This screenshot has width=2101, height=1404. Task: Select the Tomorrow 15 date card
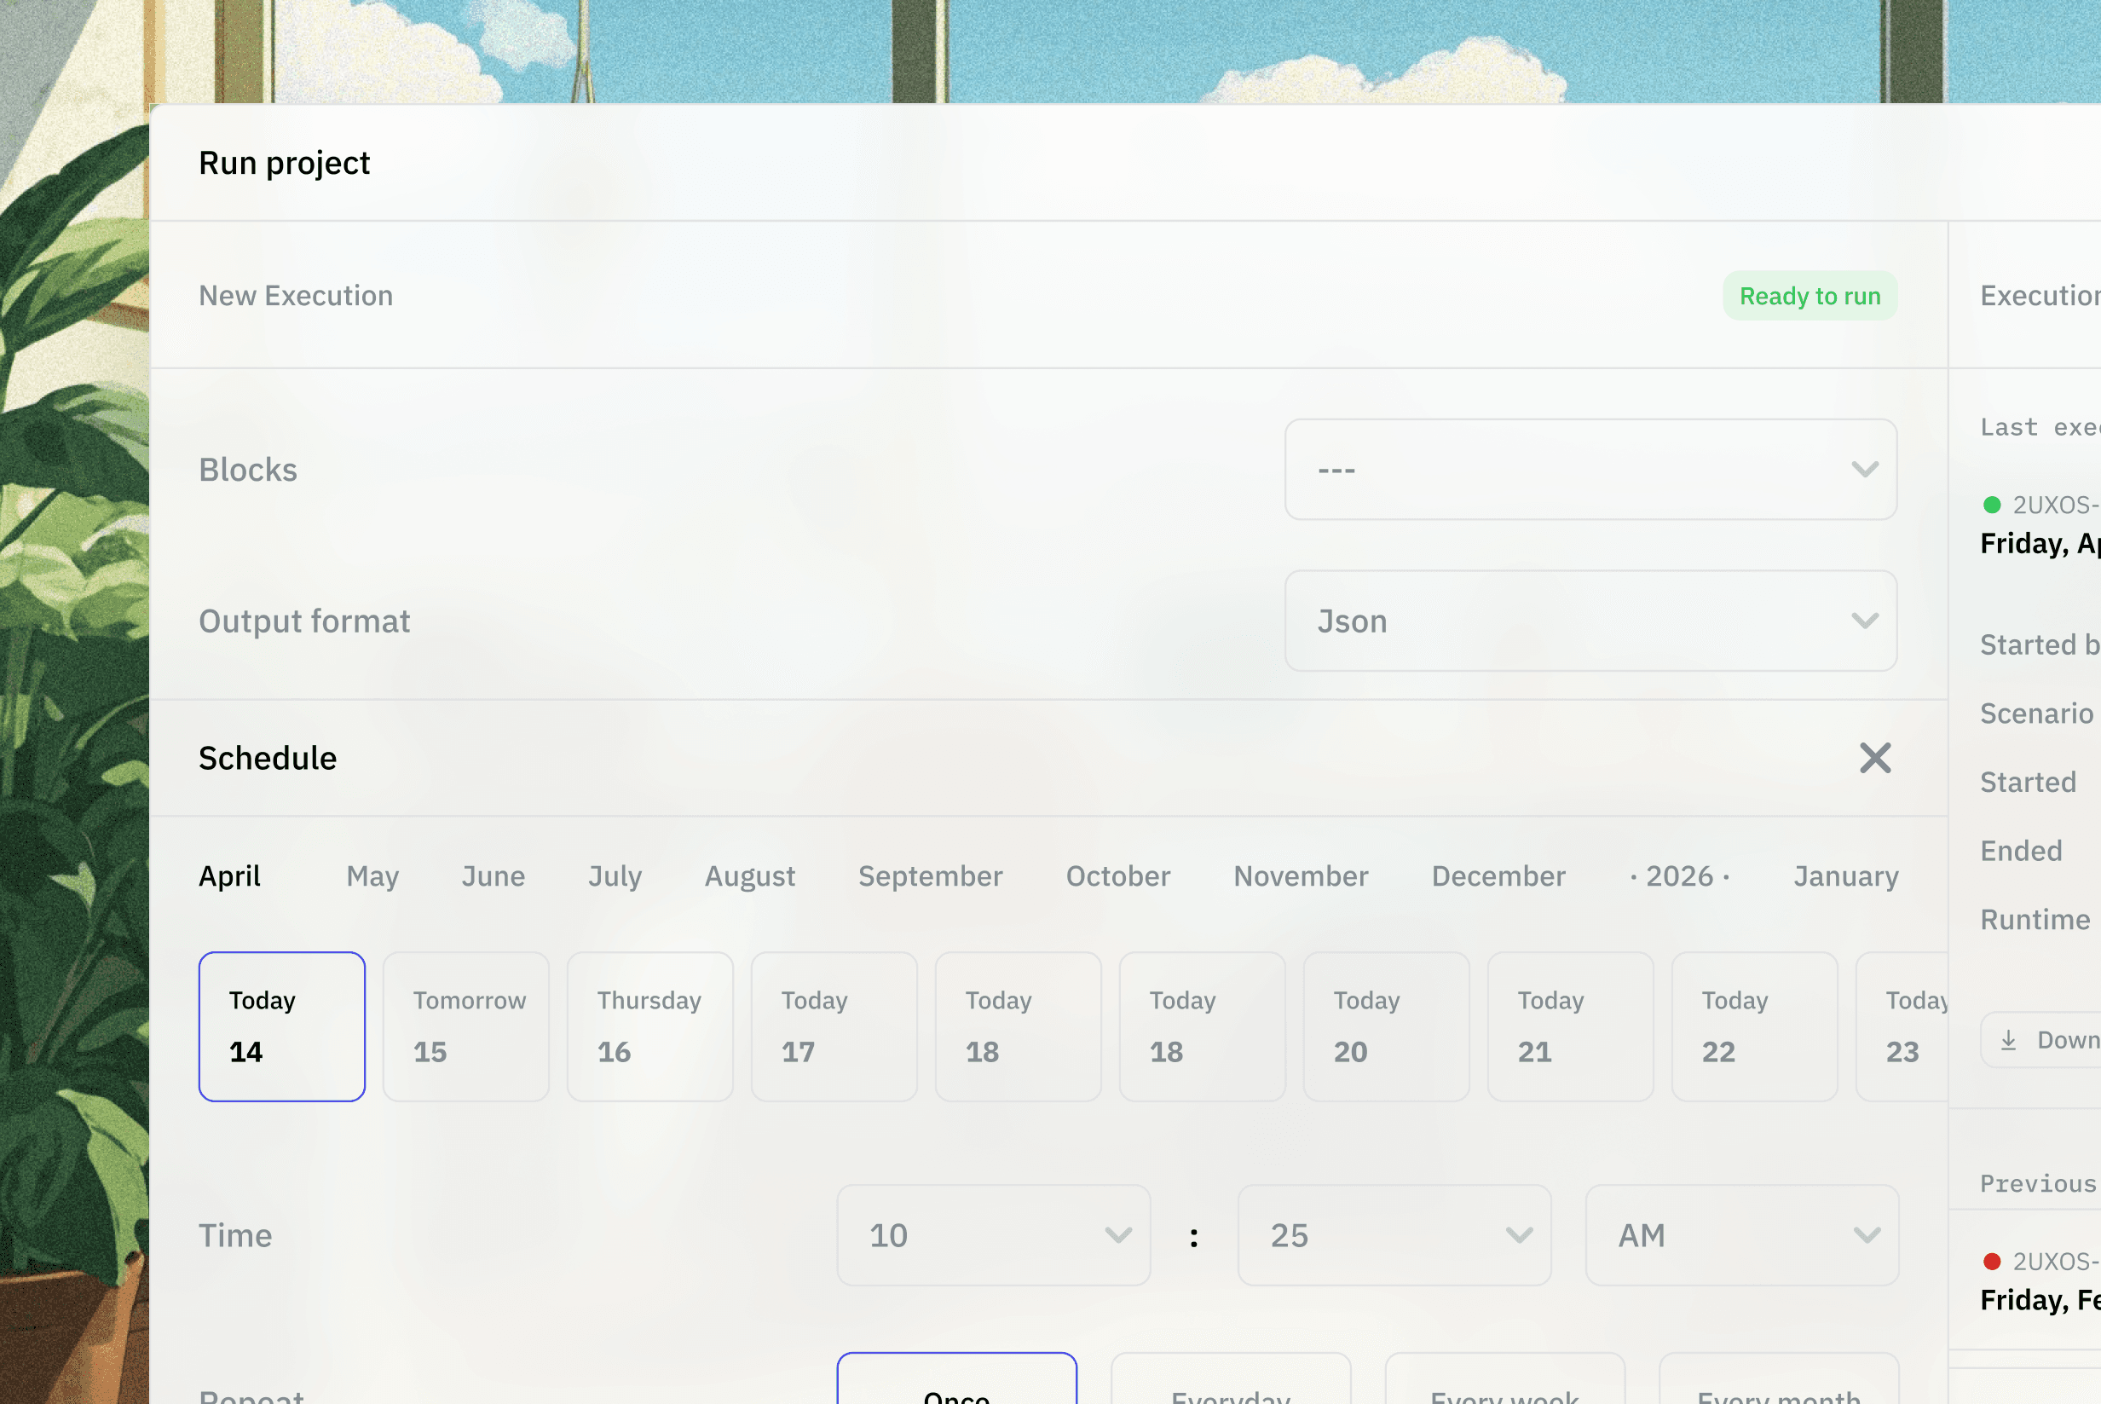465,1026
